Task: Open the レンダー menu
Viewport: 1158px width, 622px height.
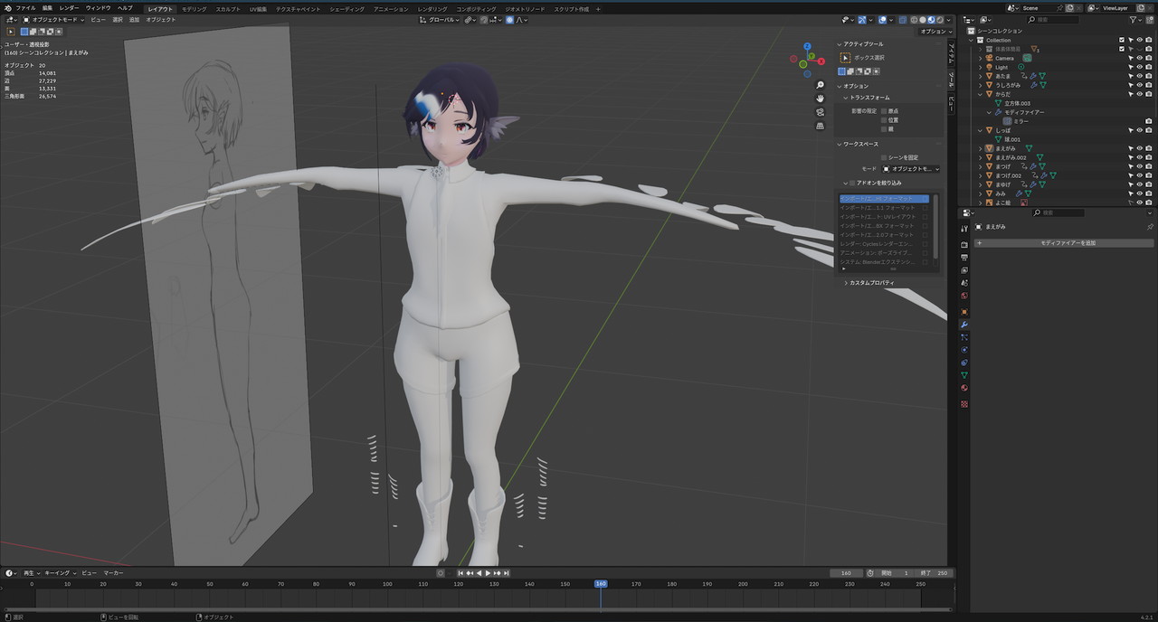Action: click(x=70, y=8)
